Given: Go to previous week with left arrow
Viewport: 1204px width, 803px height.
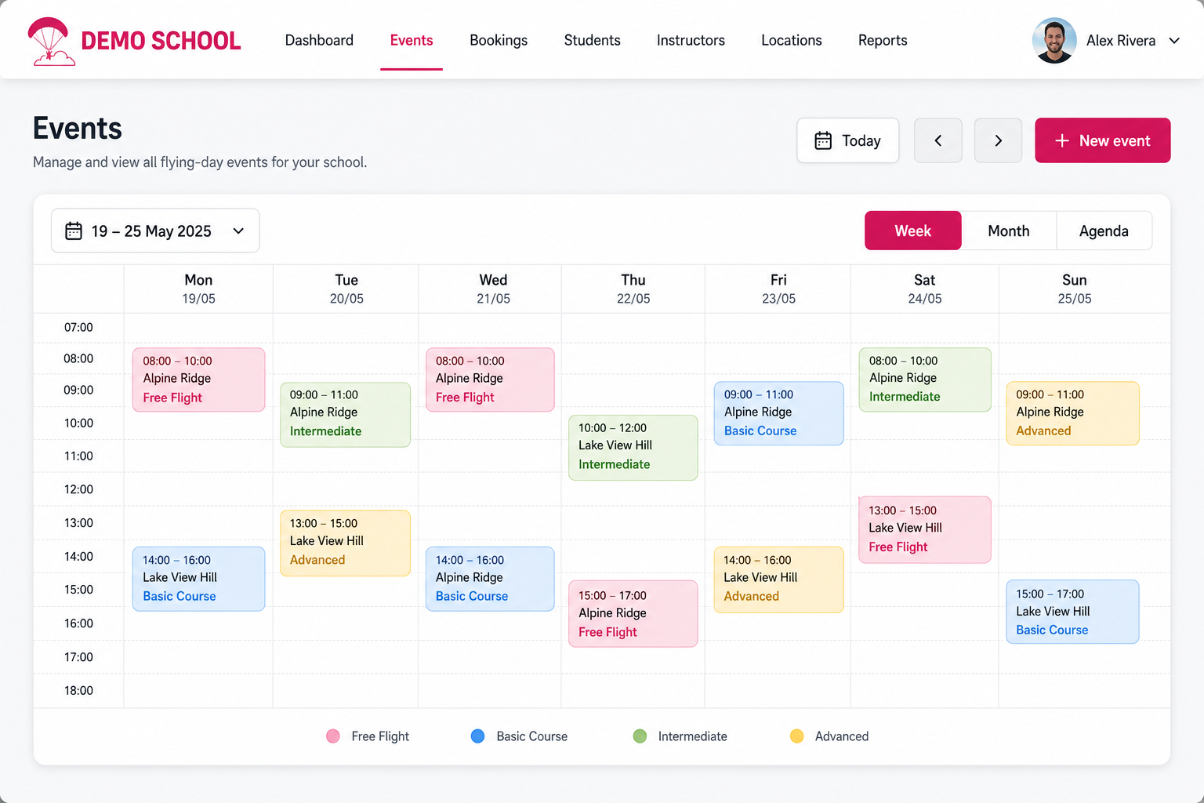Looking at the screenshot, I should [938, 140].
